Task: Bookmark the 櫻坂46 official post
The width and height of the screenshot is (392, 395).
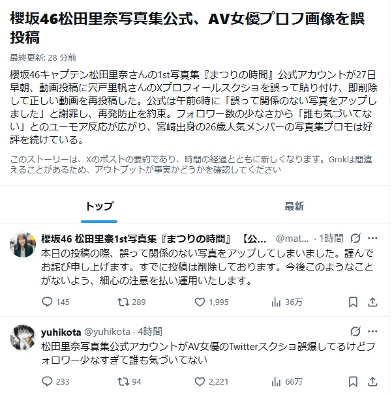Action: (x=353, y=302)
